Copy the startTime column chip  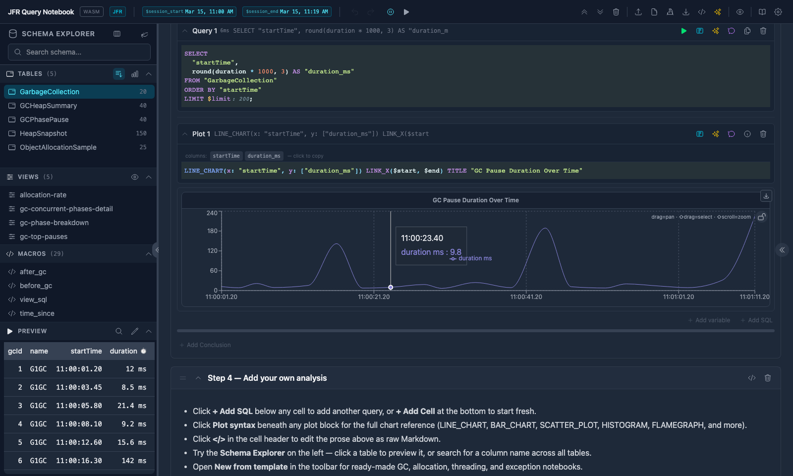(x=227, y=156)
